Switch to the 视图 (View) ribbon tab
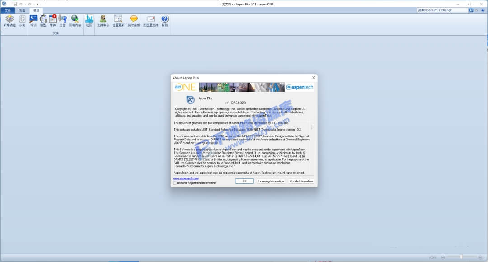The image size is (488, 262). [x=23, y=10]
